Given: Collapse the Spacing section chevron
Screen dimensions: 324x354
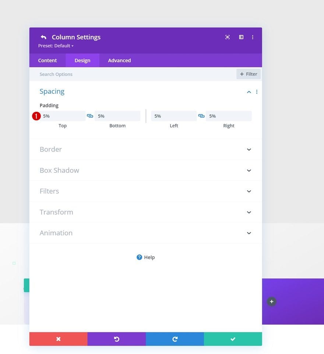Looking at the screenshot, I should [249, 92].
